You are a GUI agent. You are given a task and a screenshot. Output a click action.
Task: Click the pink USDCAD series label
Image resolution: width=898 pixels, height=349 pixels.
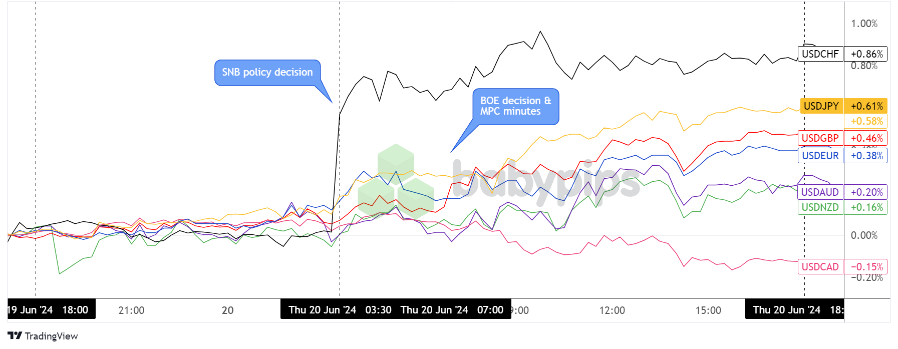click(x=820, y=267)
